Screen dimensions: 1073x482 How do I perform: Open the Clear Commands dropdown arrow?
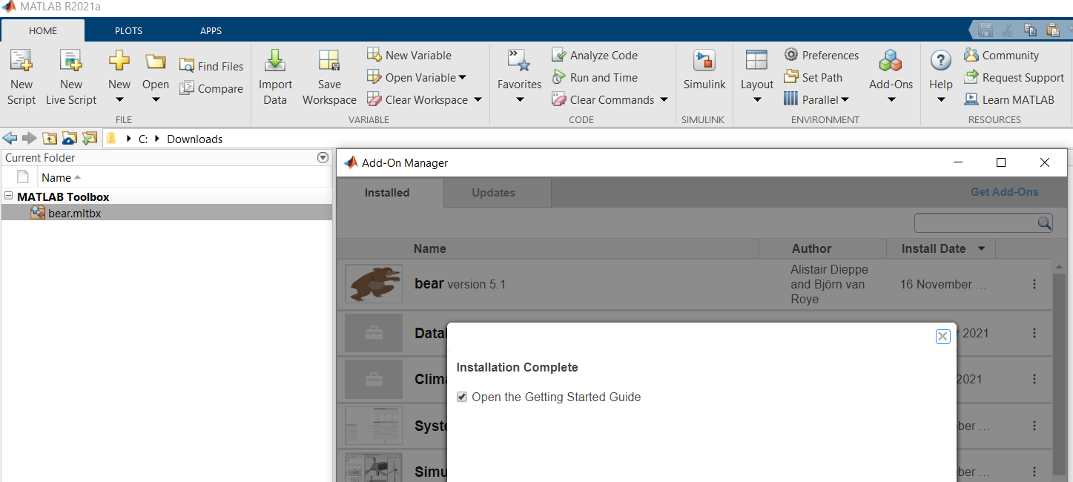[x=664, y=99]
